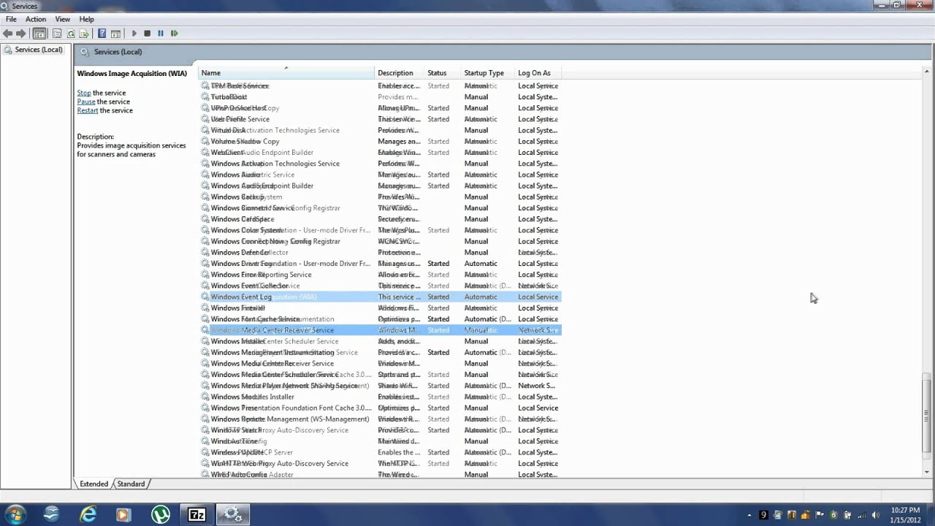935x526 pixels.
Task: Click the Started status of Windows Event Log
Action: (x=438, y=297)
